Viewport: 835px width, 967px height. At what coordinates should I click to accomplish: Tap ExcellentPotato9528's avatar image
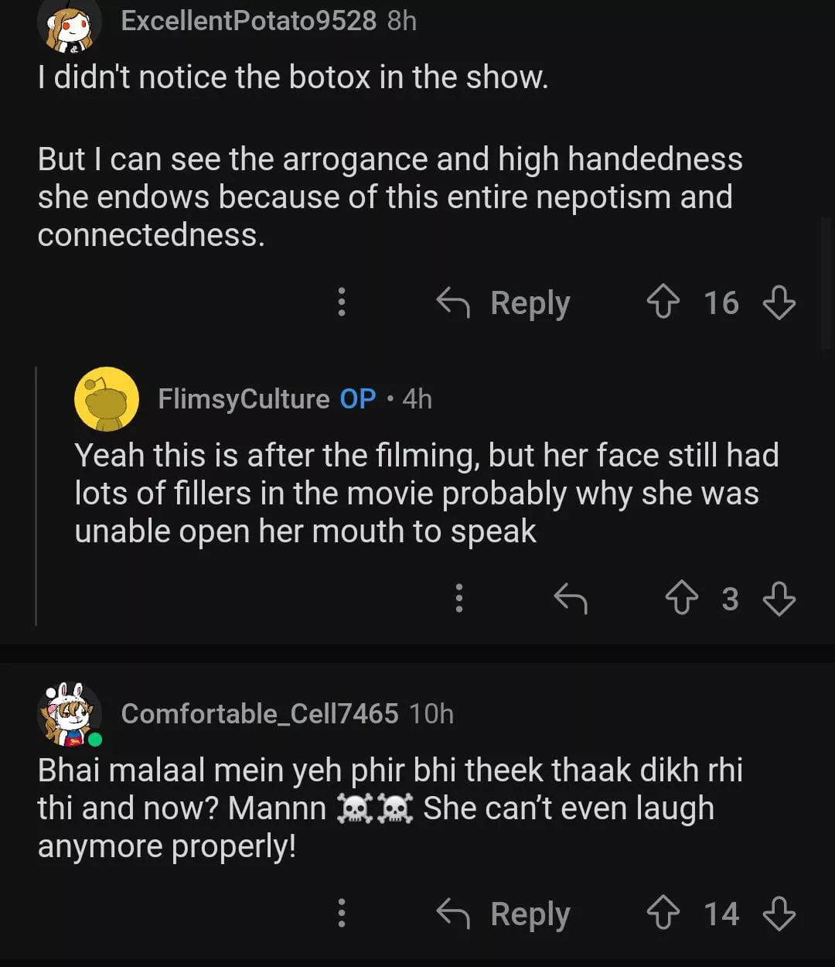pyautogui.click(x=69, y=23)
